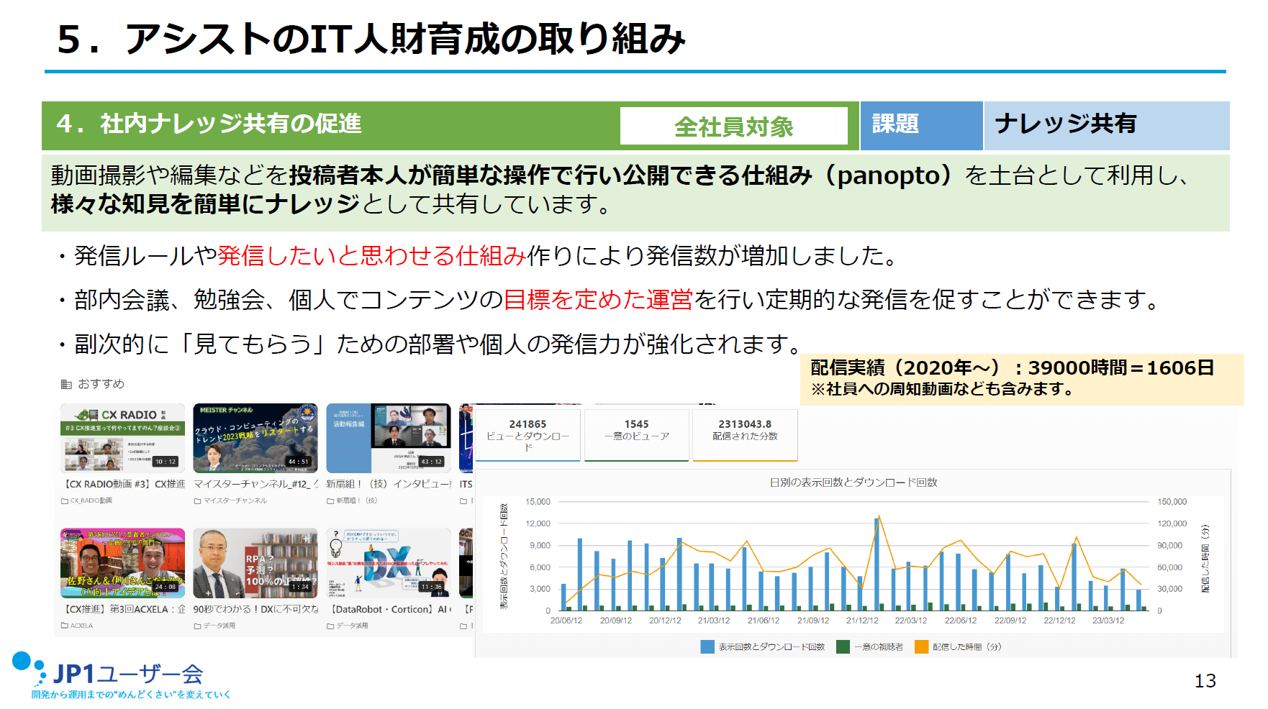The height and width of the screenshot is (709, 1268).
Task: Click the JP1ユーザー会 logo
Action: pos(119,674)
